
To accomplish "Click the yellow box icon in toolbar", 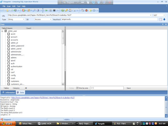I will point(90,10).
